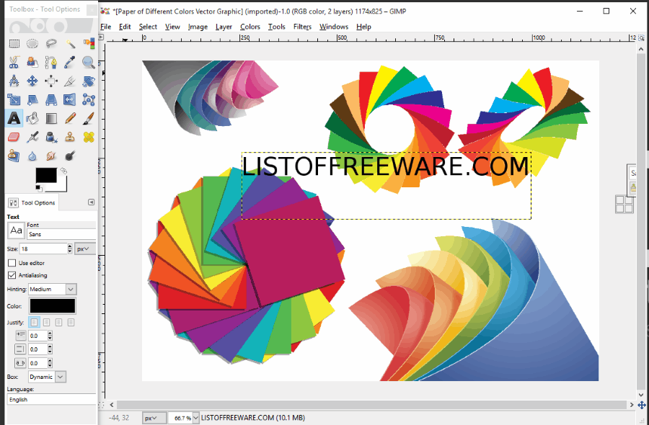Reset colors to default black and white
The width and height of the screenshot is (649, 425).
tap(38, 188)
